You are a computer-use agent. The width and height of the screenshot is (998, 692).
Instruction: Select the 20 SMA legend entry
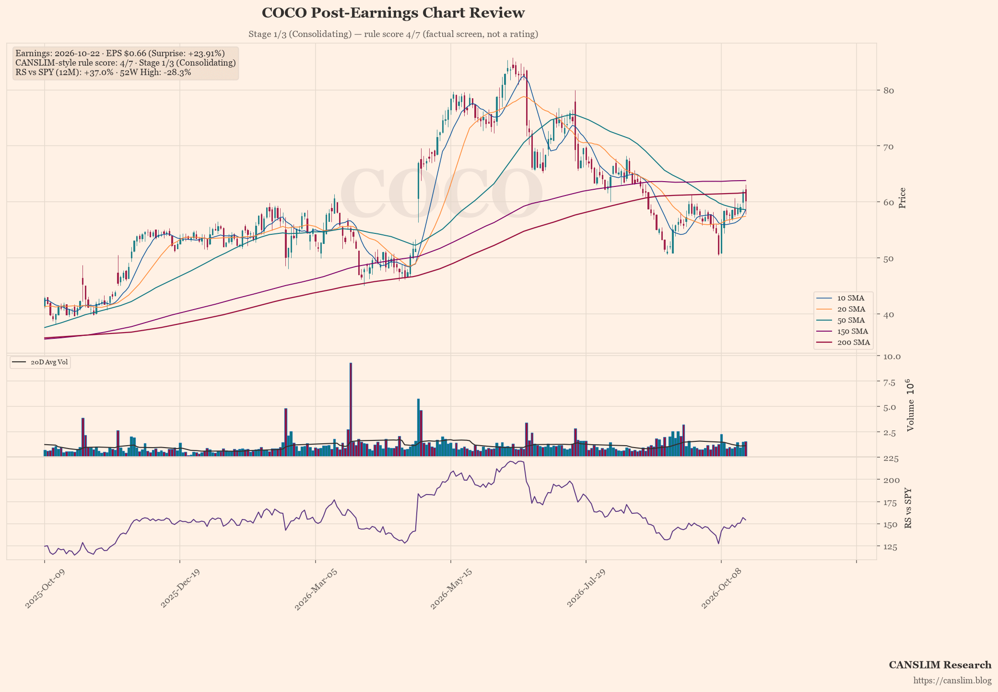click(x=843, y=309)
